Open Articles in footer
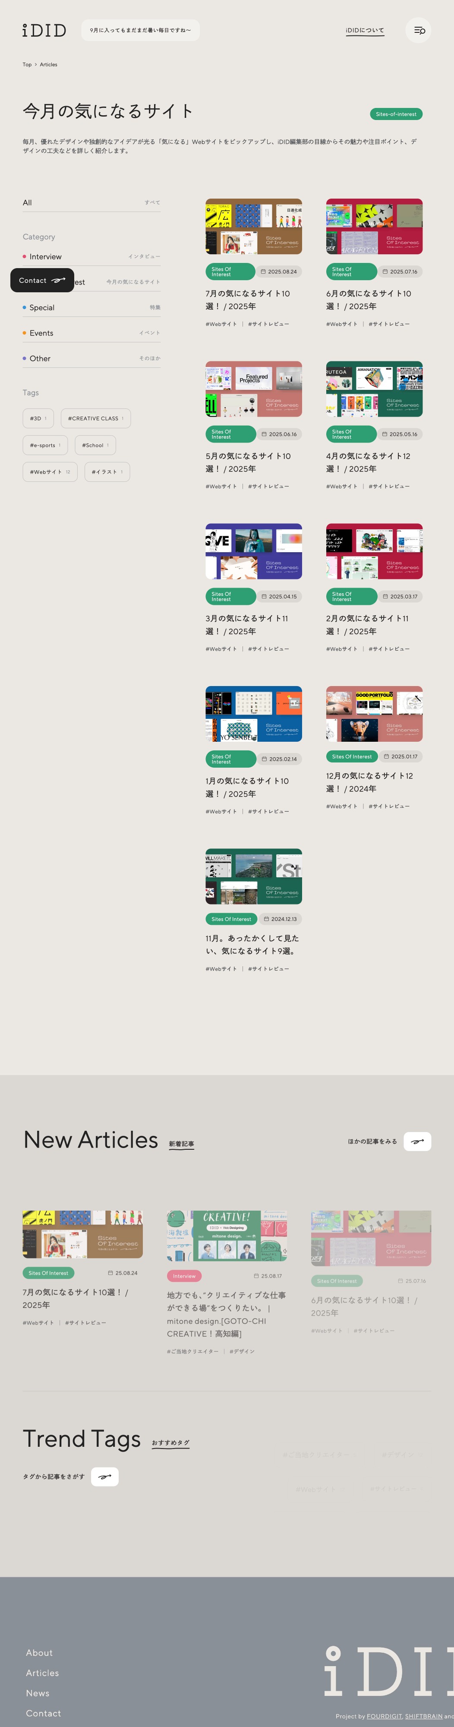This screenshot has height=1727, width=454. [x=42, y=1673]
